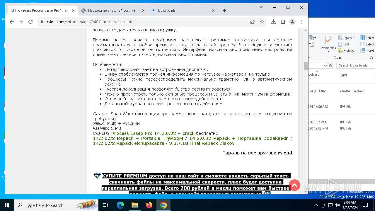375x211 pixels.
Task: Select the 12:02 PM JPG File row
Action: pos(342,128)
